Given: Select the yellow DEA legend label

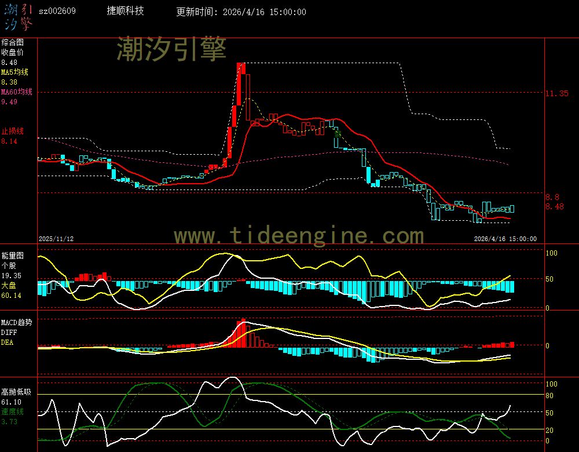Looking at the screenshot, I should 7,342.
